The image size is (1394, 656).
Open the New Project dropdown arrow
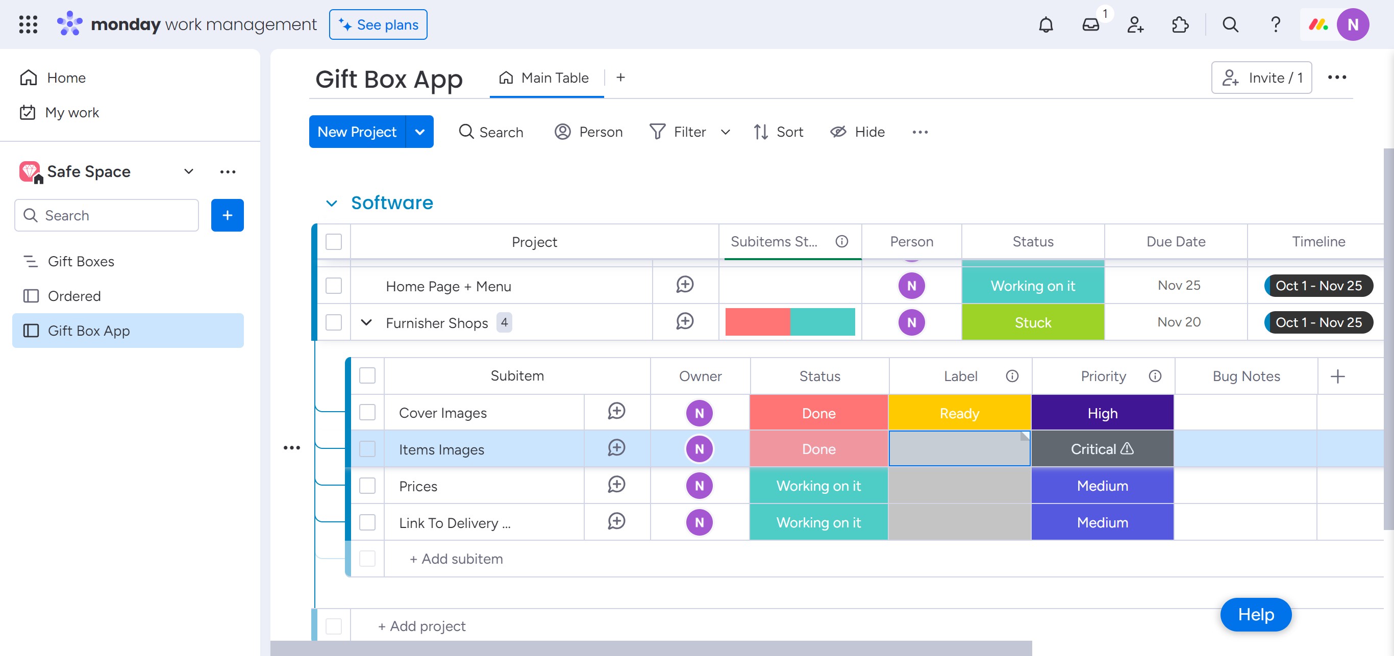pyautogui.click(x=419, y=132)
